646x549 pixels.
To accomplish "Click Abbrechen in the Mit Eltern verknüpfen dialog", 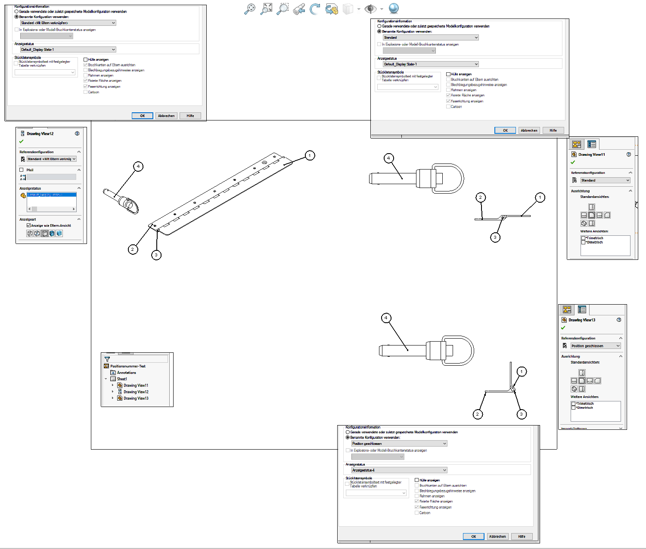I will pos(166,116).
